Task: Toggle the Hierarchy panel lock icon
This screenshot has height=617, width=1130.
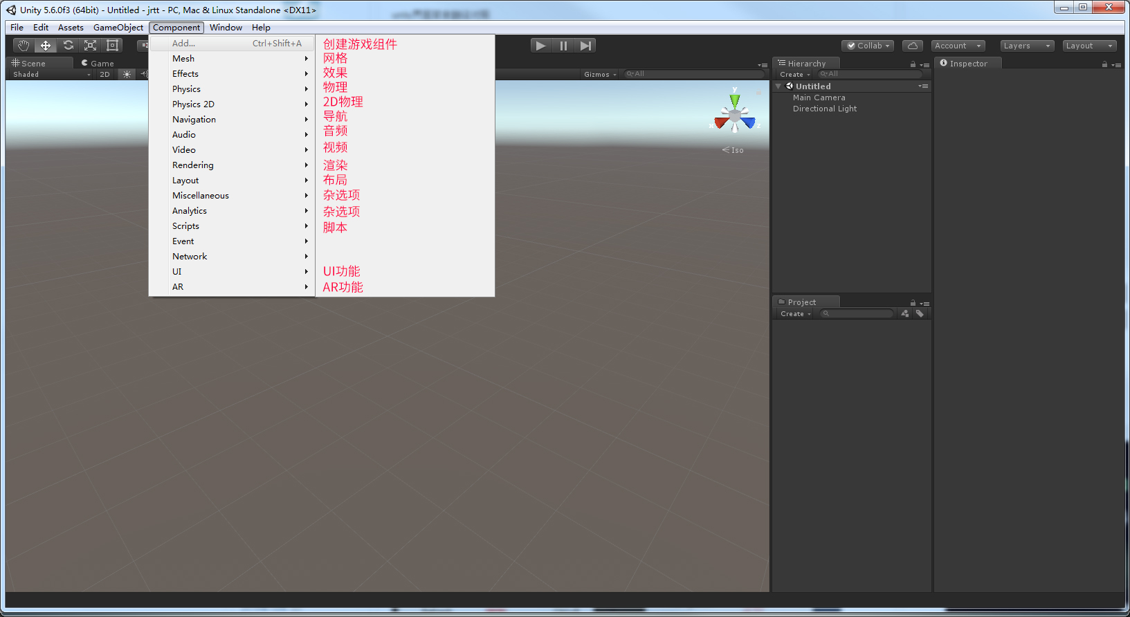Action: (913, 64)
